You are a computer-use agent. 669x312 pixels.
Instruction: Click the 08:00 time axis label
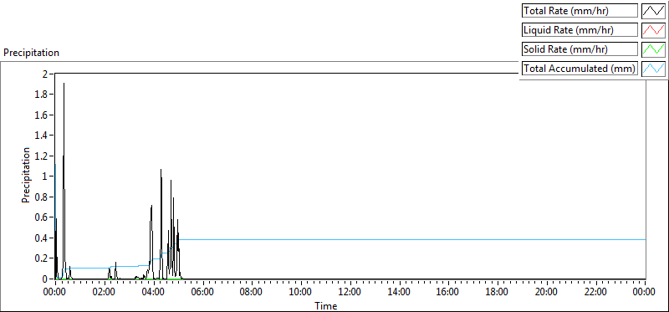(253, 293)
